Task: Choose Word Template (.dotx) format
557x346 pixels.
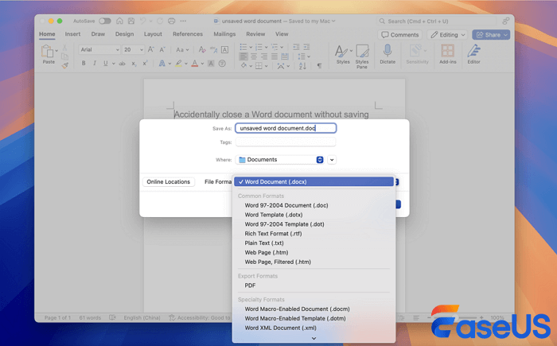Action: [314, 215]
